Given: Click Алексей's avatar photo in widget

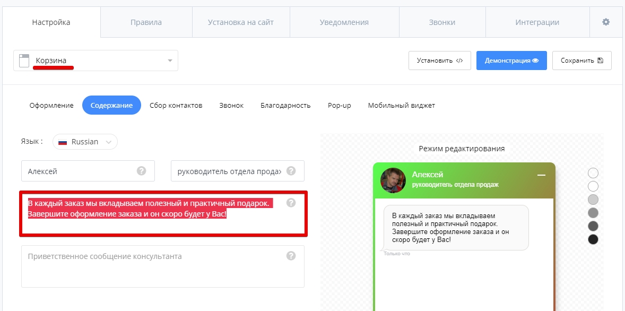Looking at the screenshot, I should [393, 180].
